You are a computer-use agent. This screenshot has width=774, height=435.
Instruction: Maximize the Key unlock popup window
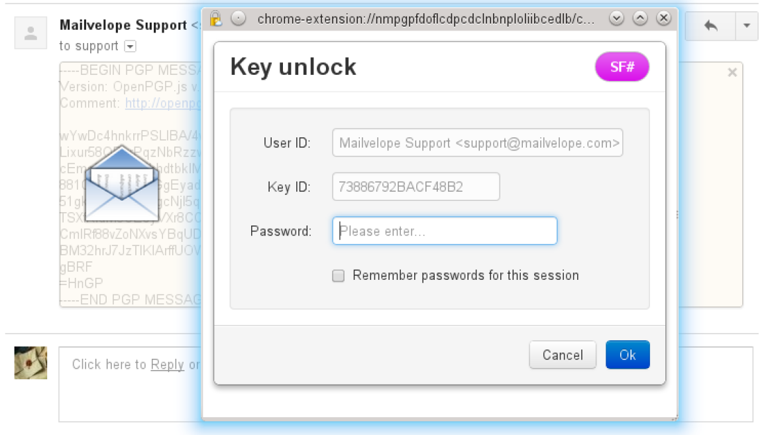pyautogui.click(x=640, y=19)
